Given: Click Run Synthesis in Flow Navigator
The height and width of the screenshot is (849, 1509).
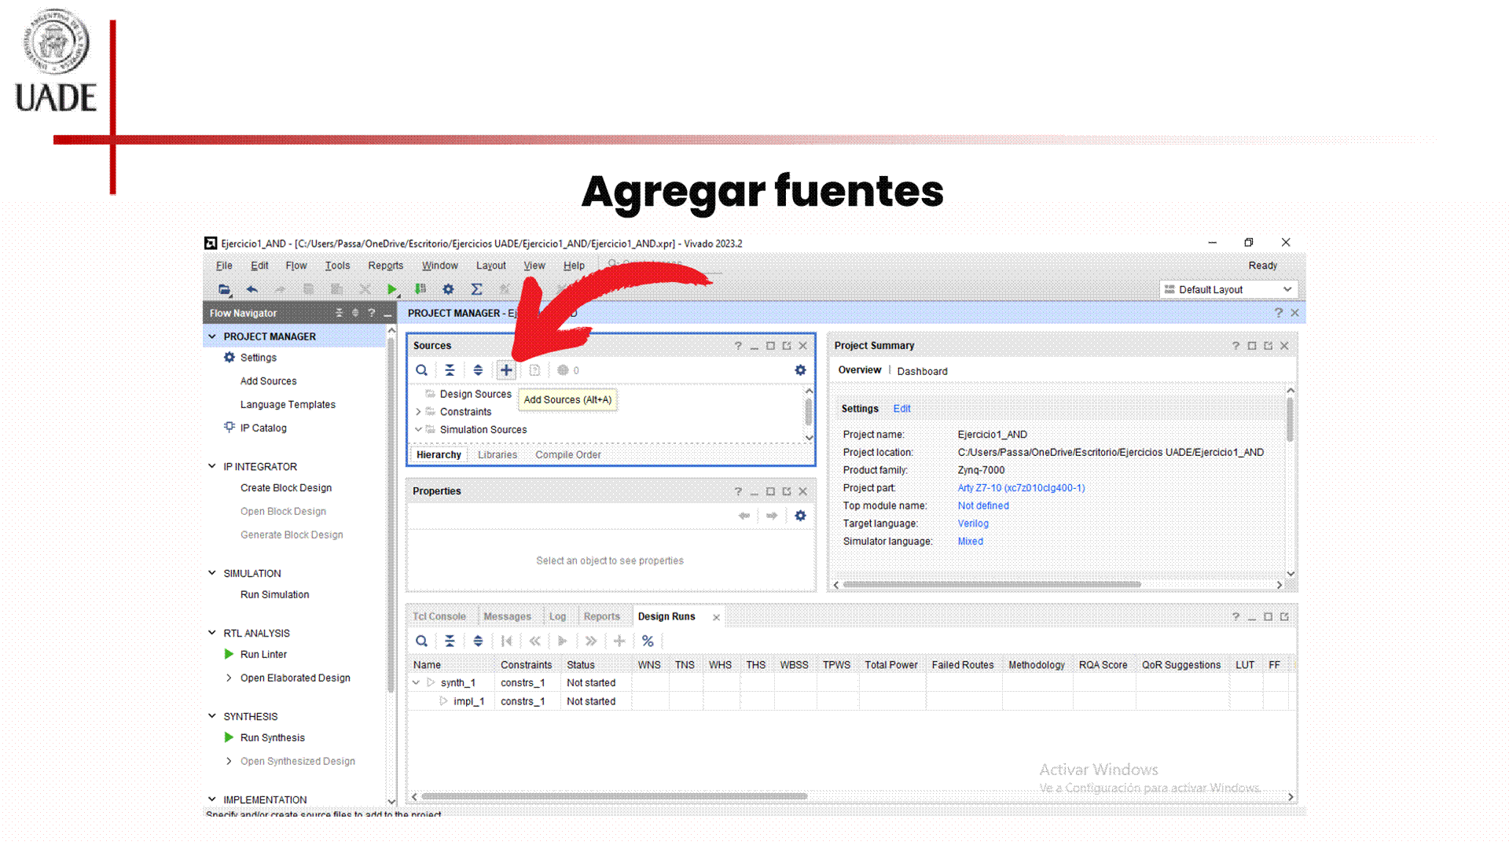Looking at the screenshot, I should tap(272, 738).
